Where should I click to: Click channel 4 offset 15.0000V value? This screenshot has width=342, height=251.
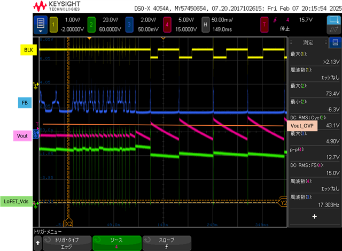186,29
